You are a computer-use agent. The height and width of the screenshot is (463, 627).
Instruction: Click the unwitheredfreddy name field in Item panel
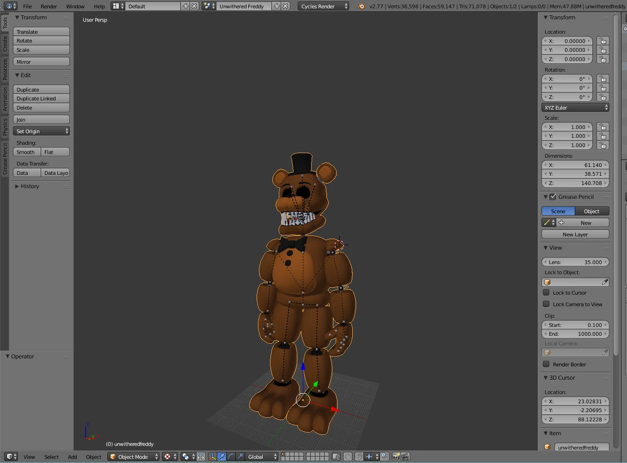582,447
